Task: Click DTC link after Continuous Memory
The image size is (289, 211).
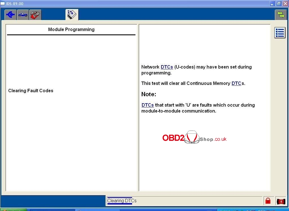Action: [236, 83]
